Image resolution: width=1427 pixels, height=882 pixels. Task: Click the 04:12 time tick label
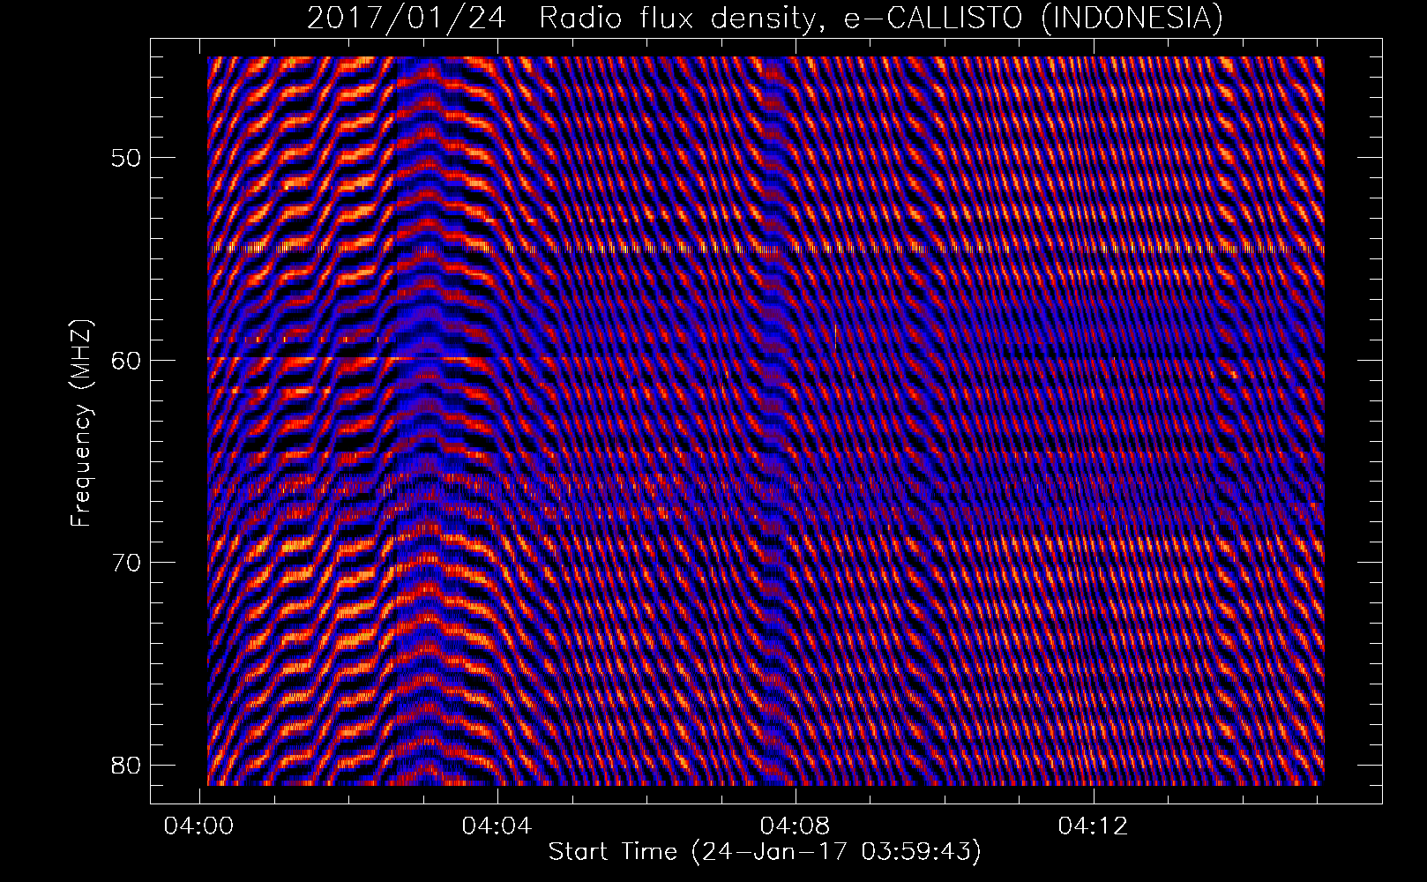click(x=1094, y=826)
